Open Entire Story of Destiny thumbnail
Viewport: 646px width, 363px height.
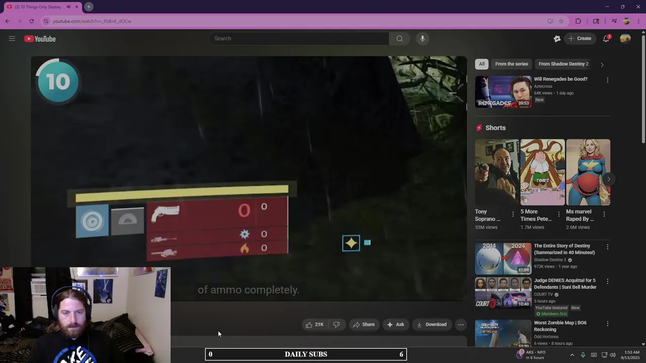(503, 259)
